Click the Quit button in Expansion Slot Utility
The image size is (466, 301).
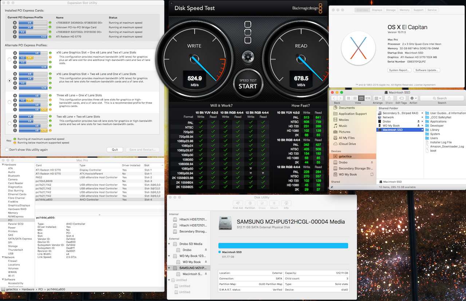point(115,150)
